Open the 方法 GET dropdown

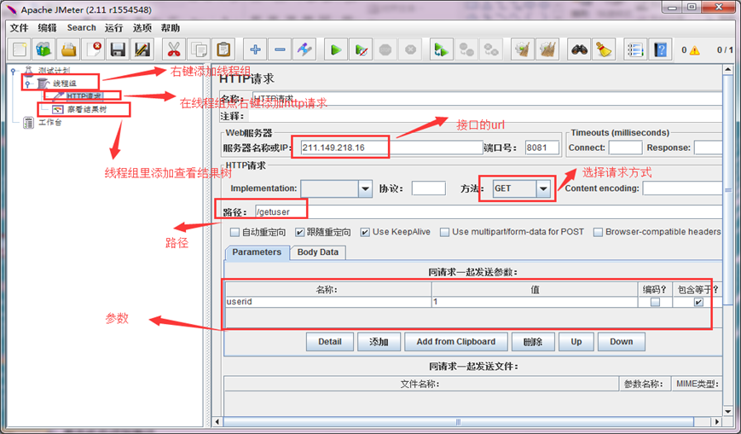[x=543, y=188]
